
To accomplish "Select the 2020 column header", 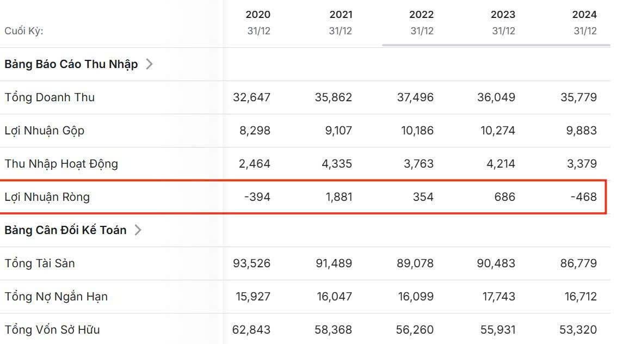I will pyautogui.click(x=258, y=15).
